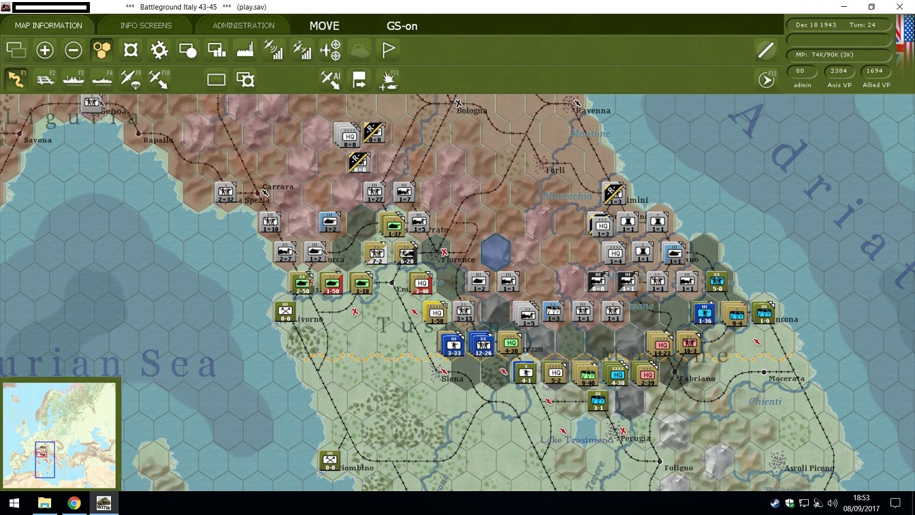Screen dimensions: 915x515
Task: Click the rectangle-with-circle map icon
Action: (x=188, y=50)
